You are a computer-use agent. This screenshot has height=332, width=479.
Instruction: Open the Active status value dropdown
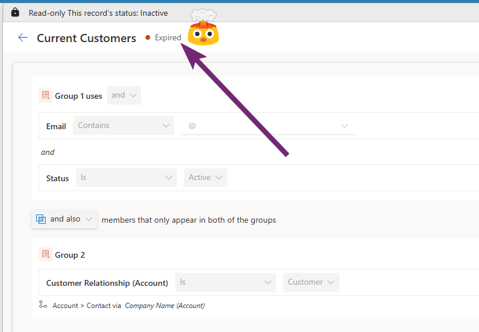pos(206,178)
